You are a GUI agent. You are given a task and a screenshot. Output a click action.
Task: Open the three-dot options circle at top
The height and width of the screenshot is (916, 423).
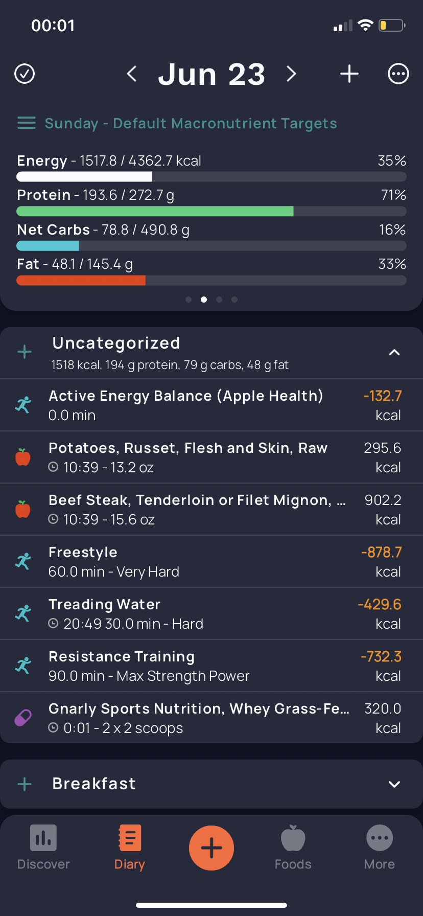click(398, 74)
